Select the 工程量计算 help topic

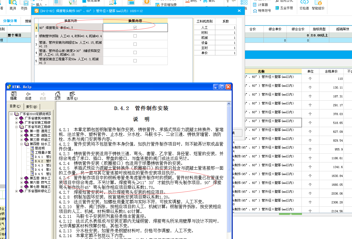coord(41,152)
